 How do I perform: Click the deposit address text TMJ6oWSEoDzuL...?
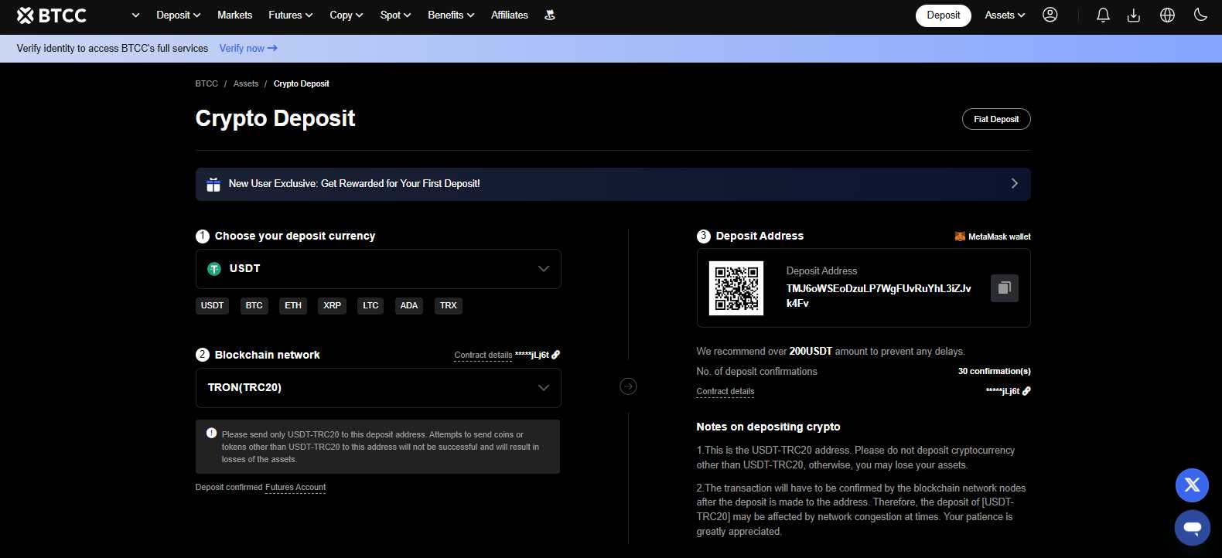879,295
